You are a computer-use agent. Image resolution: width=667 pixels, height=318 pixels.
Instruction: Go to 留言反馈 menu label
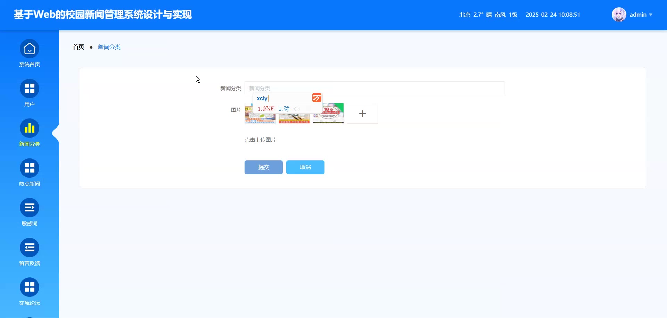(x=30, y=263)
